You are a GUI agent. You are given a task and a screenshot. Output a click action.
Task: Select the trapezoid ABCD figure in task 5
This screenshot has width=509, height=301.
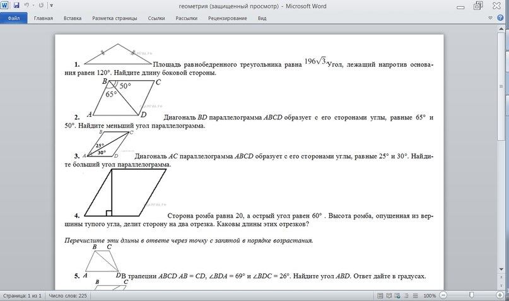[102, 260]
